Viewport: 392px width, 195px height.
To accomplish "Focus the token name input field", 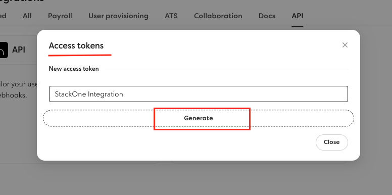I will pos(199,94).
